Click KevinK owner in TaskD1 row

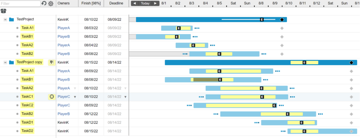(x=63, y=123)
